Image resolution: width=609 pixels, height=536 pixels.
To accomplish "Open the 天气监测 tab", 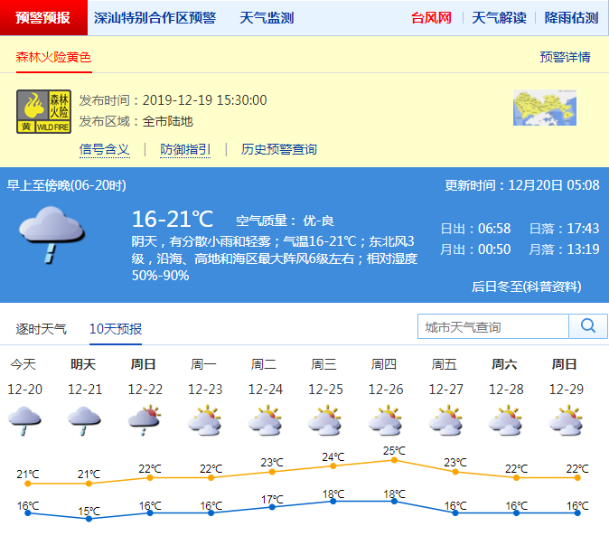I will (267, 17).
